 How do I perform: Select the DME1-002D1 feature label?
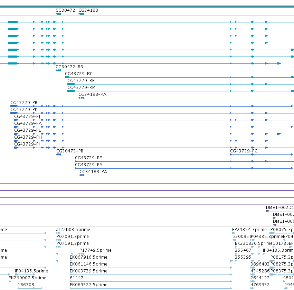click(x=280, y=208)
